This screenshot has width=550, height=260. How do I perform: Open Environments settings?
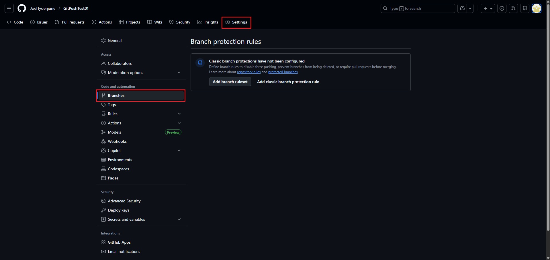141,160
